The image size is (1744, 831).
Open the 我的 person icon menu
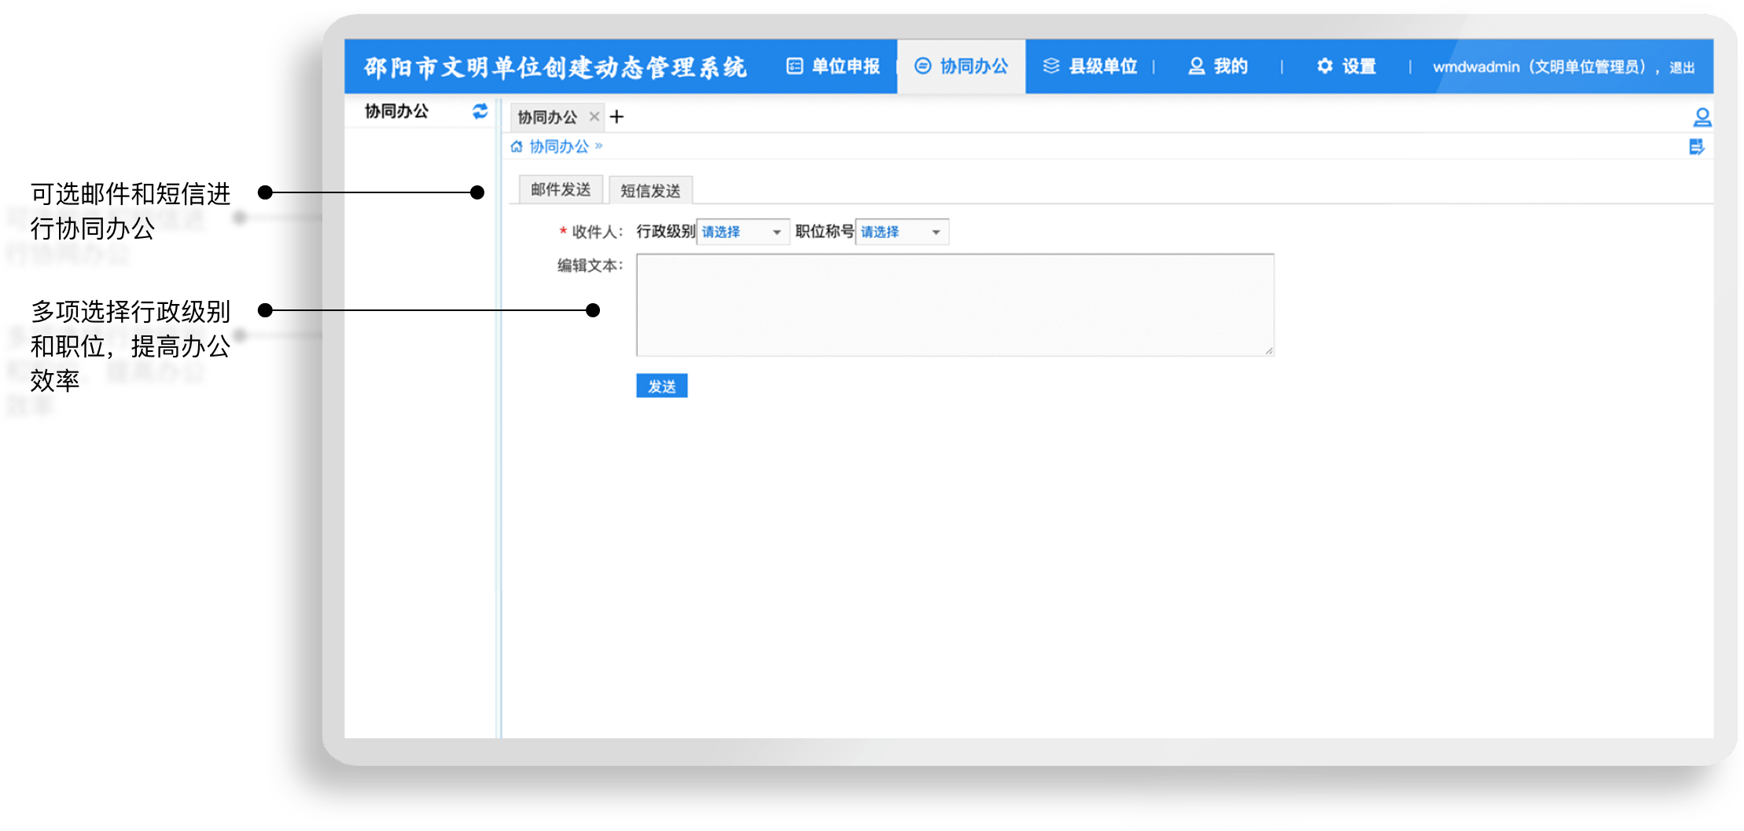(x=1196, y=67)
